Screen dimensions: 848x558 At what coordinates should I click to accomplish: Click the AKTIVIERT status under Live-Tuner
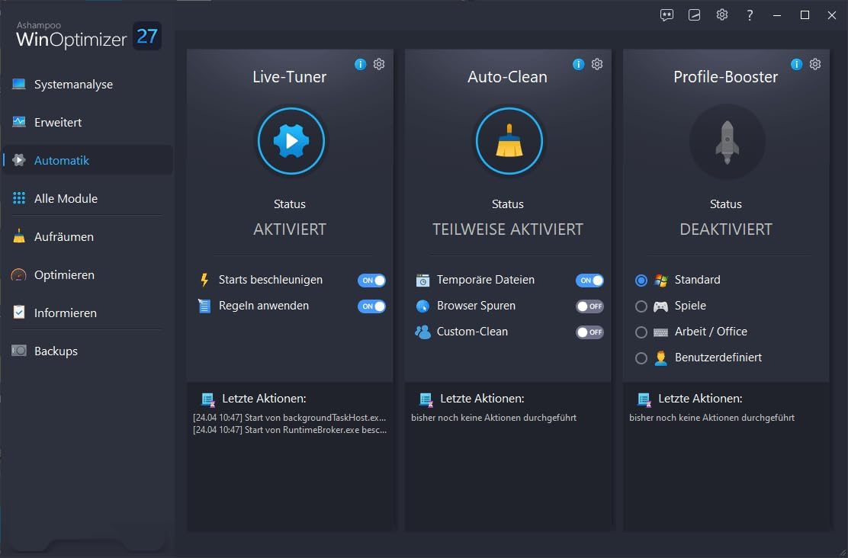point(289,229)
